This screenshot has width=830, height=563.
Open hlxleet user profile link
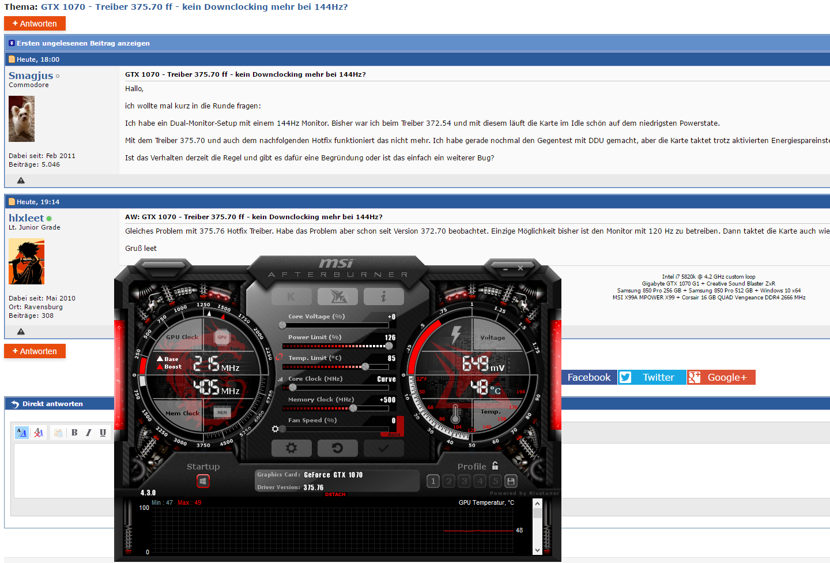(x=26, y=218)
